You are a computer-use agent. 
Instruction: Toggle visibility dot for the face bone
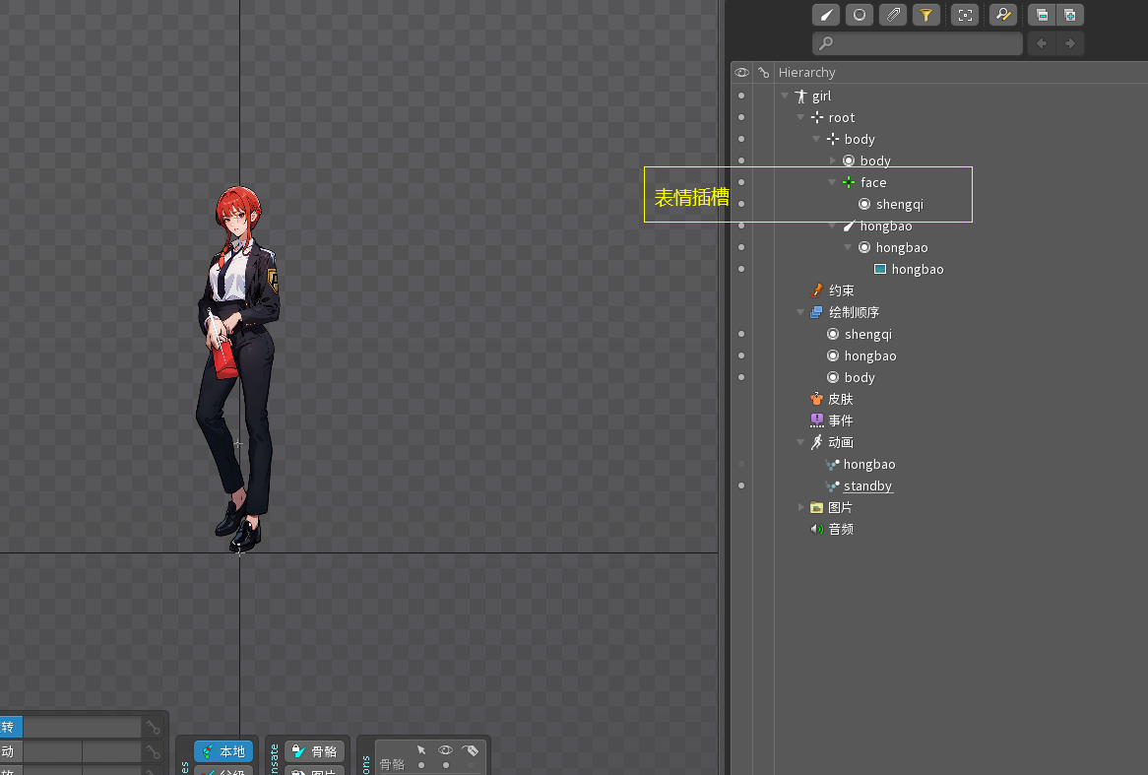click(x=741, y=182)
